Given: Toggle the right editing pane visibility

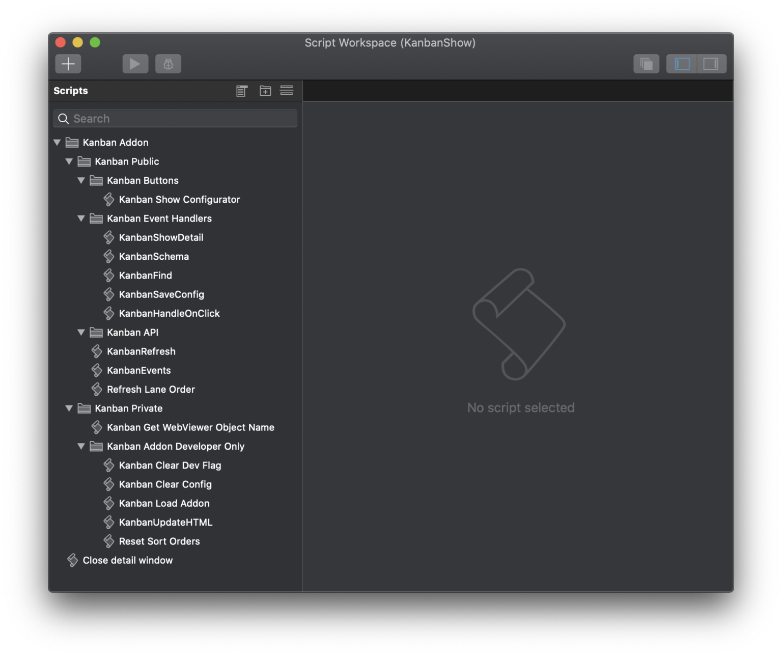Looking at the screenshot, I should tap(711, 64).
